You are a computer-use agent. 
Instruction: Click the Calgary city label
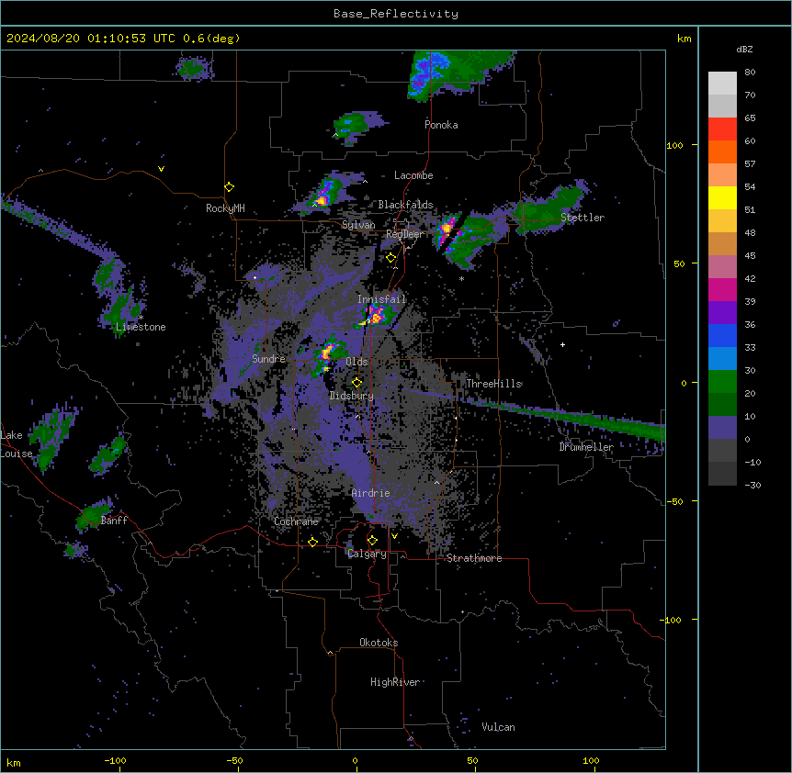click(367, 554)
